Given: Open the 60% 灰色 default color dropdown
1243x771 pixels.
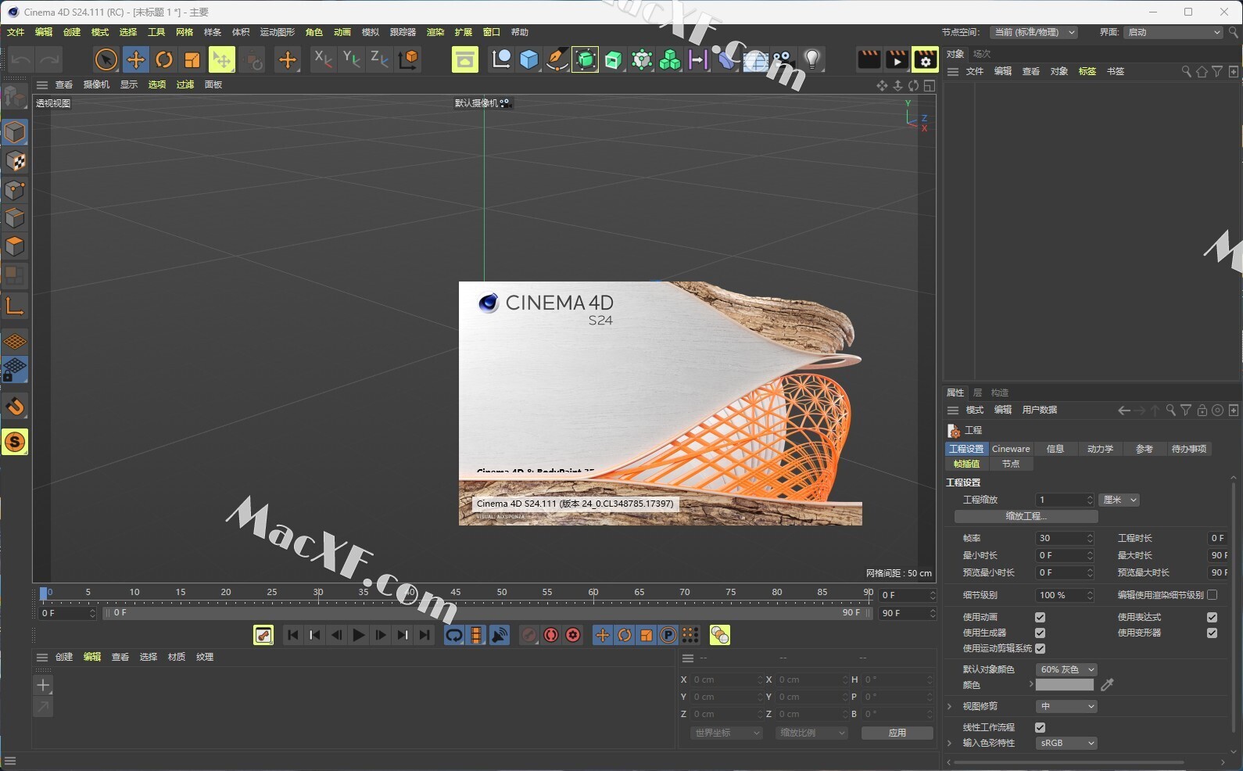Looking at the screenshot, I should pyautogui.click(x=1066, y=669).
